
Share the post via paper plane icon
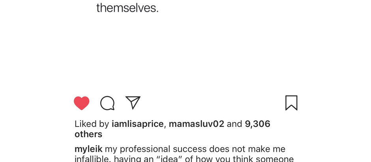133,102
